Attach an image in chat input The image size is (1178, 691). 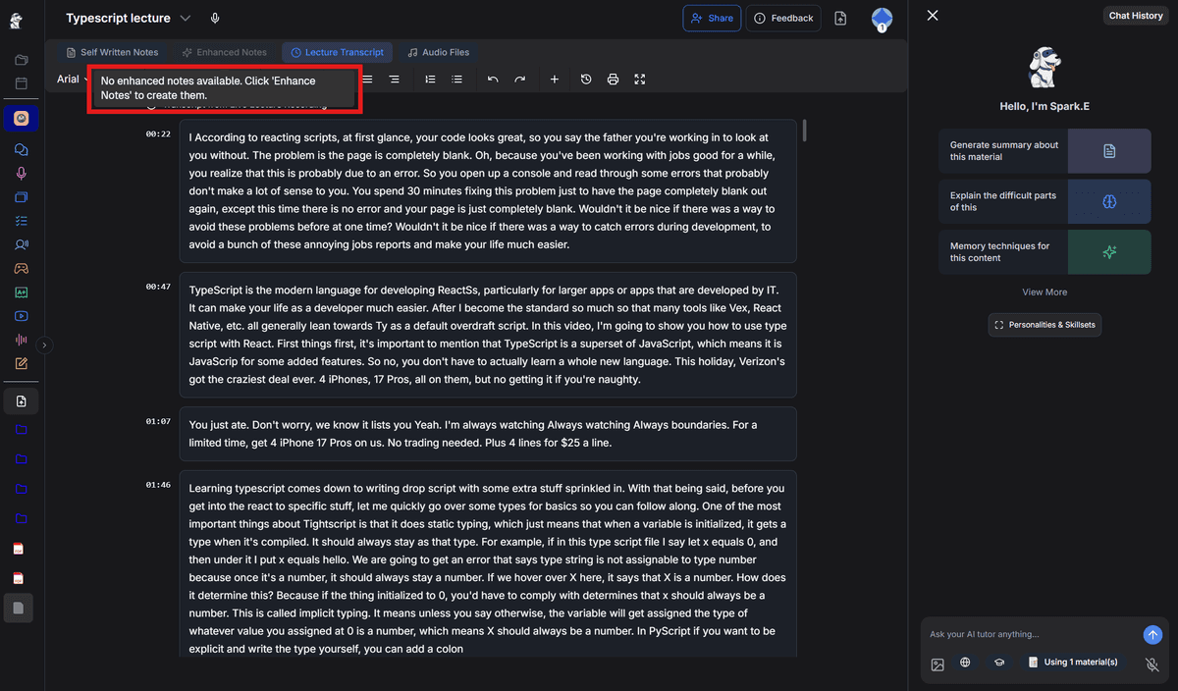coord(937,664)
